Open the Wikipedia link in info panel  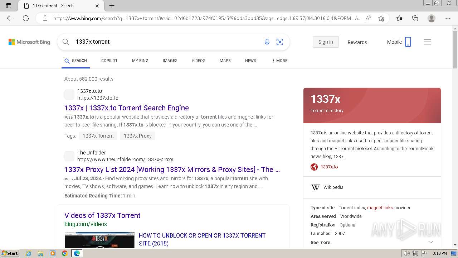[x=333, y=187]
